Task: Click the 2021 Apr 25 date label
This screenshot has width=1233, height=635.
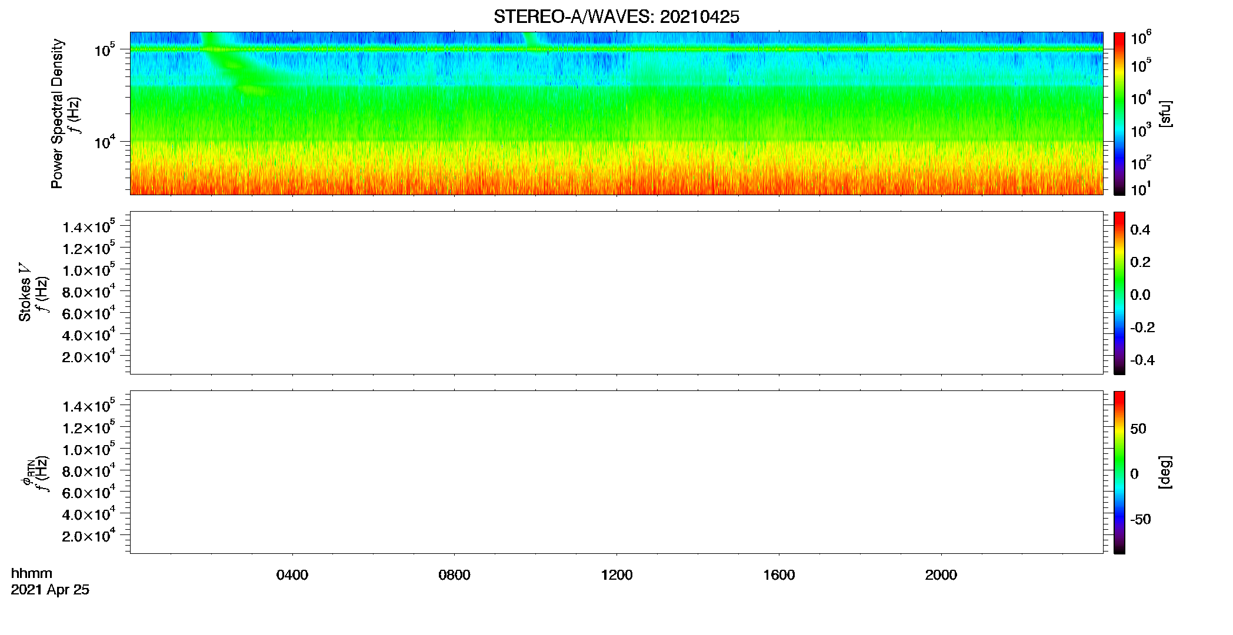Action: 50,590
